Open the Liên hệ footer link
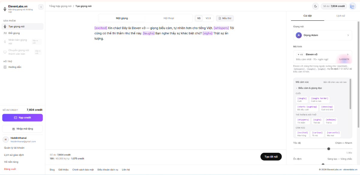The image size is (360, 175). click(126, 170)
